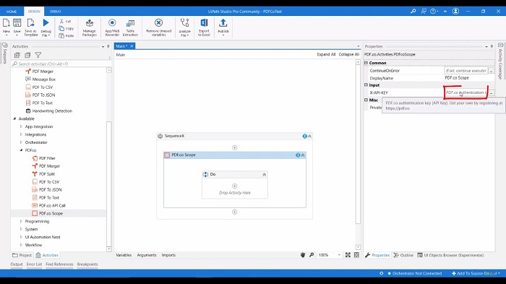
Task: Switch to the Outline tab
Action: [x=403, y=255]
